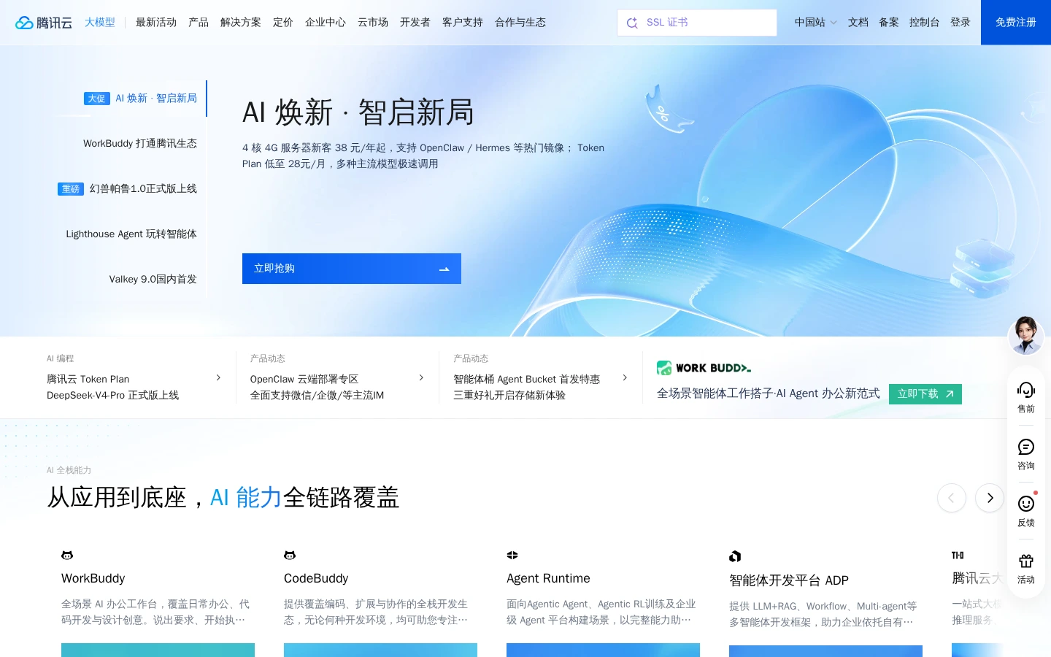Click the 免费注册 button
The width and height of the screenshot is (1051, 657).
point(1016,23)
